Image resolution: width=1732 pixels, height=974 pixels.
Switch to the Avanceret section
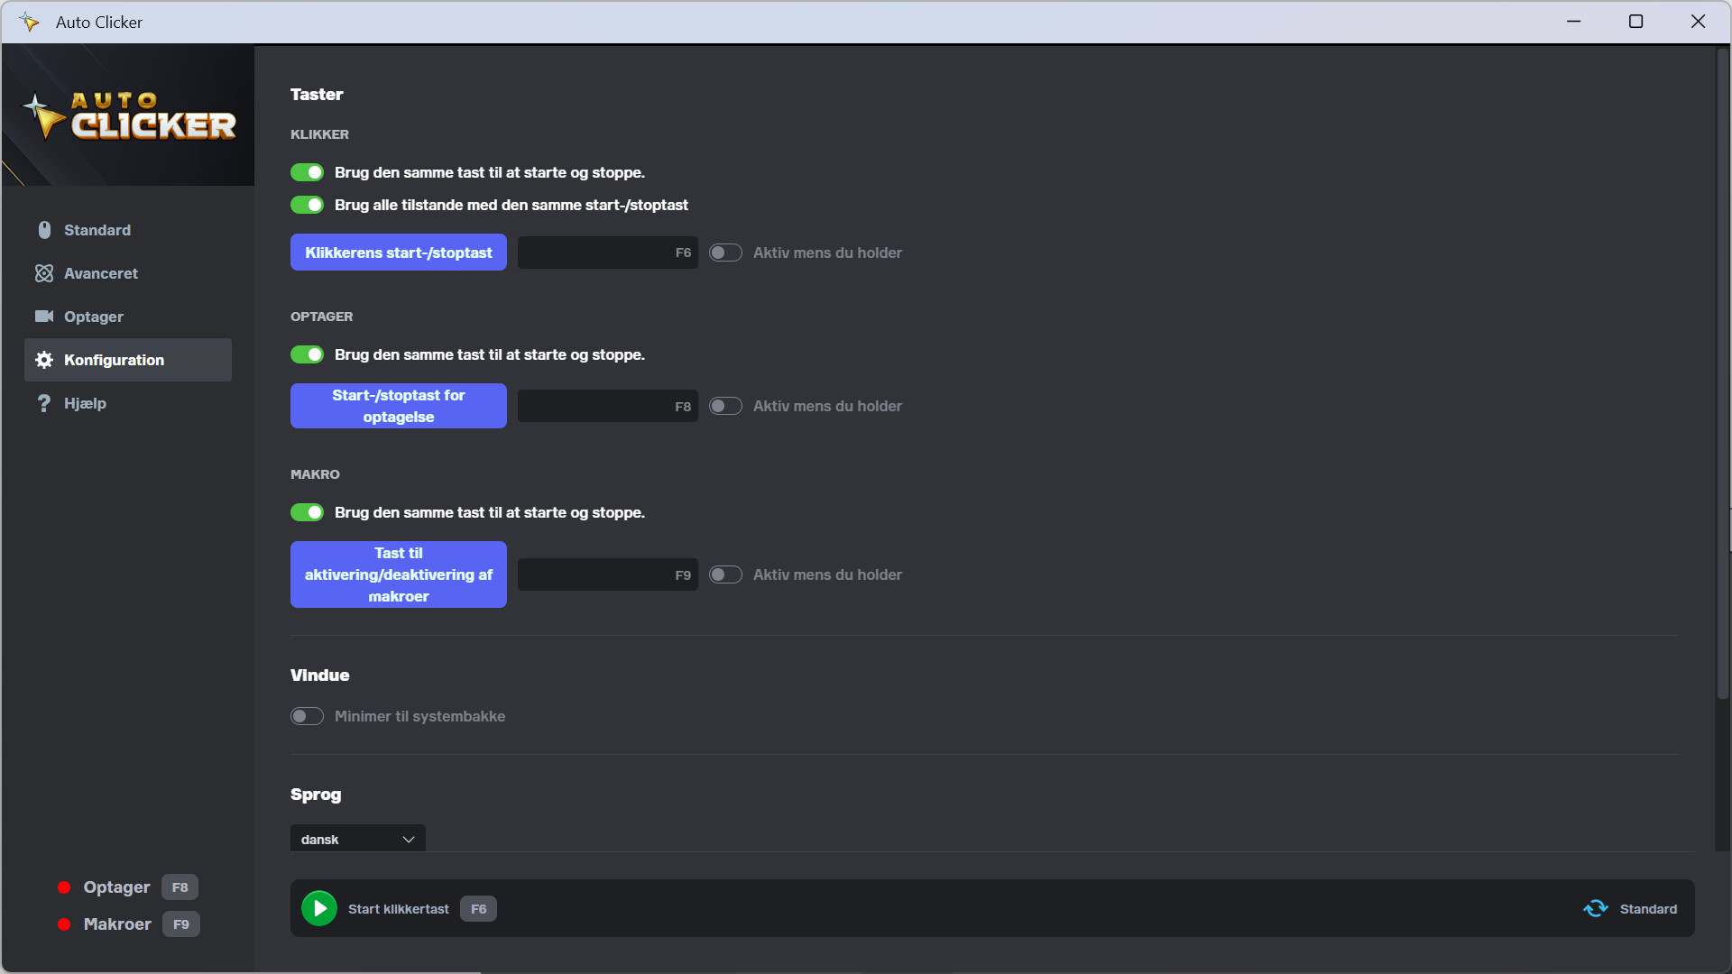[x=101, y=273]
